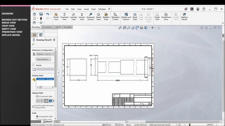
Task: Switch to the Annotation tab
Action: pos(47,27)
